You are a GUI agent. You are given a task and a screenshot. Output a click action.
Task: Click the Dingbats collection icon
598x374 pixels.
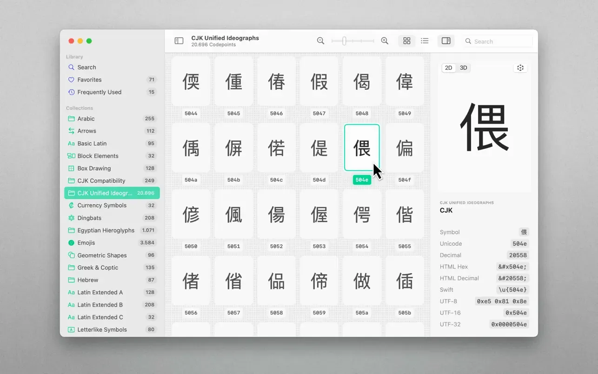pos(73,218)
